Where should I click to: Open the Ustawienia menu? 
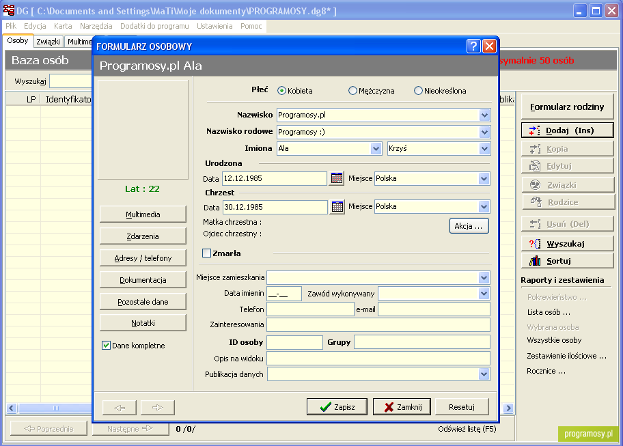point(214,26)
